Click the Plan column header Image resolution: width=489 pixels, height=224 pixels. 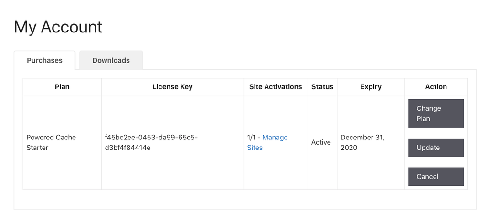click(62, 87)
